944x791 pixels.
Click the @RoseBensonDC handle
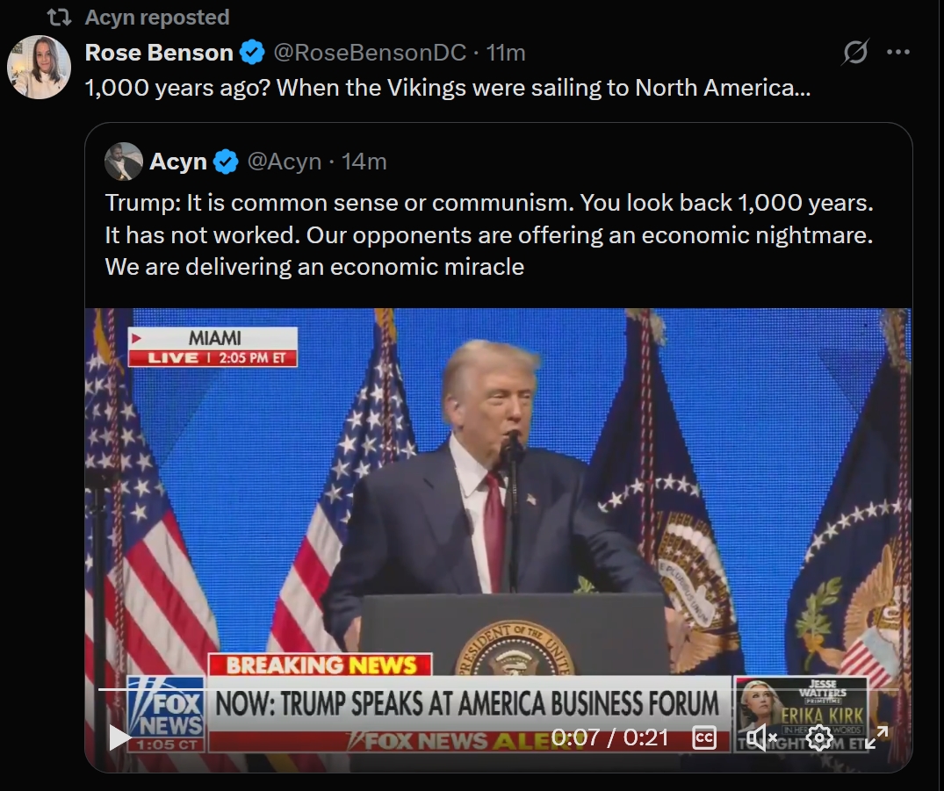(370, 54)
